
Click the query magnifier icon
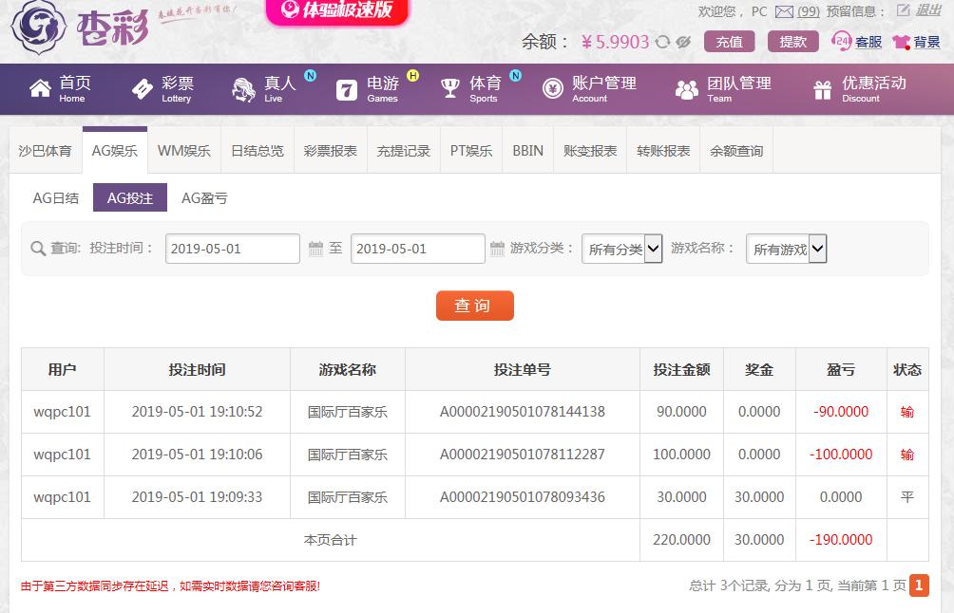click(38, 249)
